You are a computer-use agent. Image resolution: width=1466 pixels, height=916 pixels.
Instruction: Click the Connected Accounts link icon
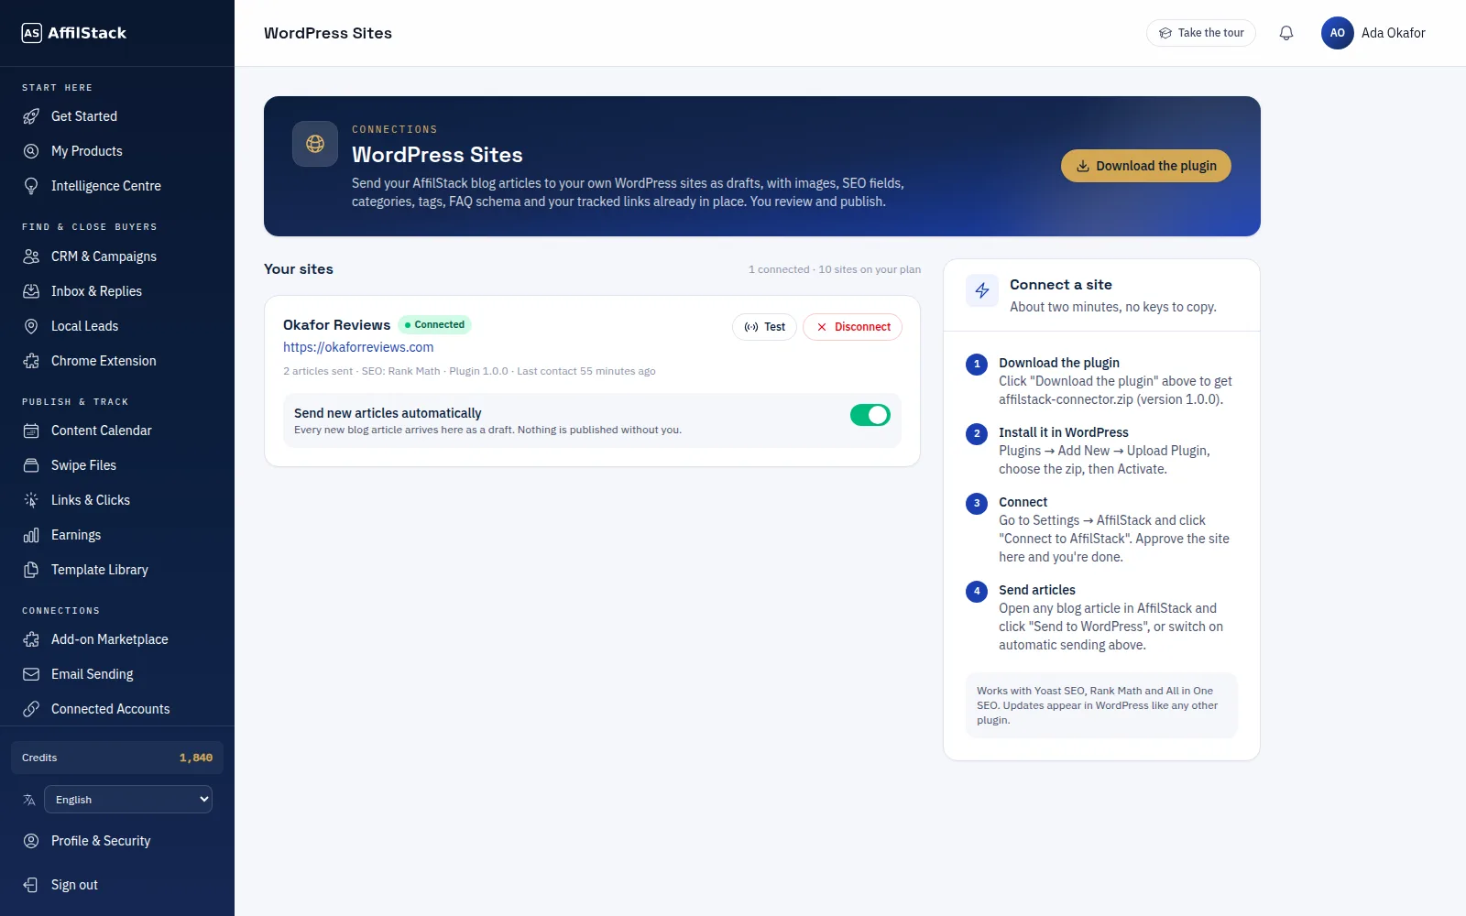coord(31,709)
